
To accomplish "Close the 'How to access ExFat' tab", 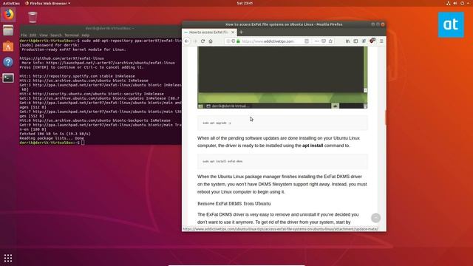I will pyautogui.click(x=233, y=32).
